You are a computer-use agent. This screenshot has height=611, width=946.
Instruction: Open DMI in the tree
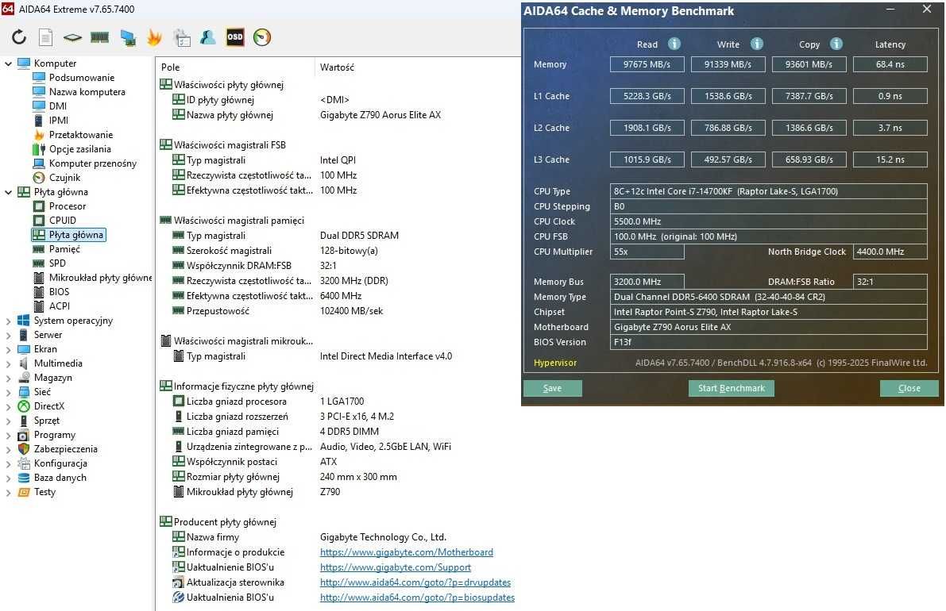(x=58, y=106)
